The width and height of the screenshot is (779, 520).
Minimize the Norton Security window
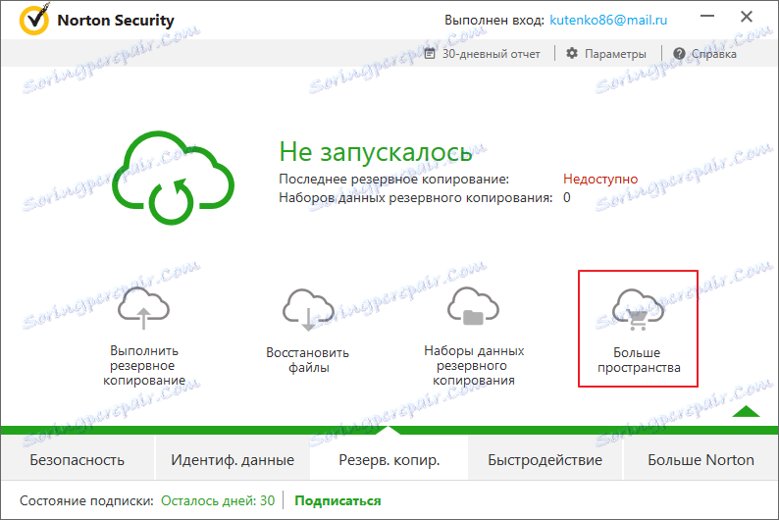point(707,17)
